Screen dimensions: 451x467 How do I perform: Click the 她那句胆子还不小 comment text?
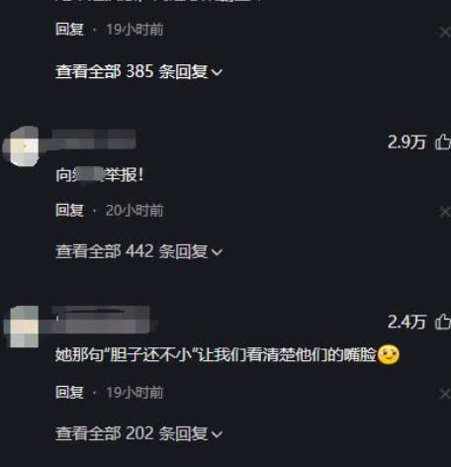[x=216, y=355]
